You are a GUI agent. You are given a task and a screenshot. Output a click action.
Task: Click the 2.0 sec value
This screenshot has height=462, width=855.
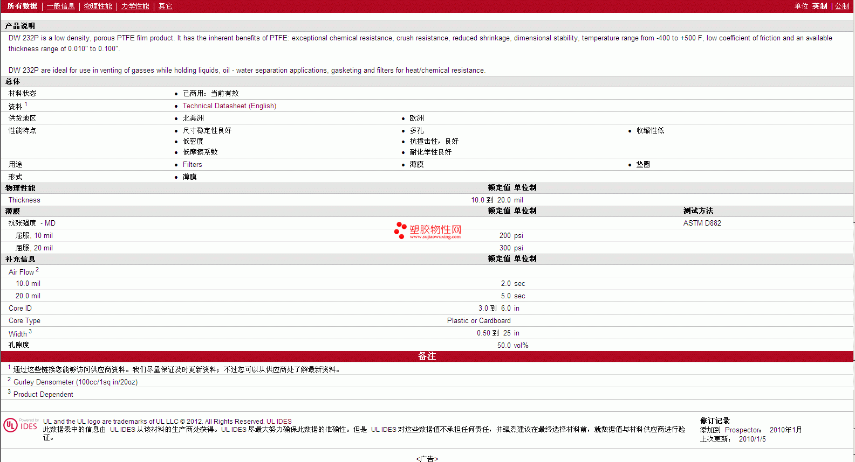(512, 284)
